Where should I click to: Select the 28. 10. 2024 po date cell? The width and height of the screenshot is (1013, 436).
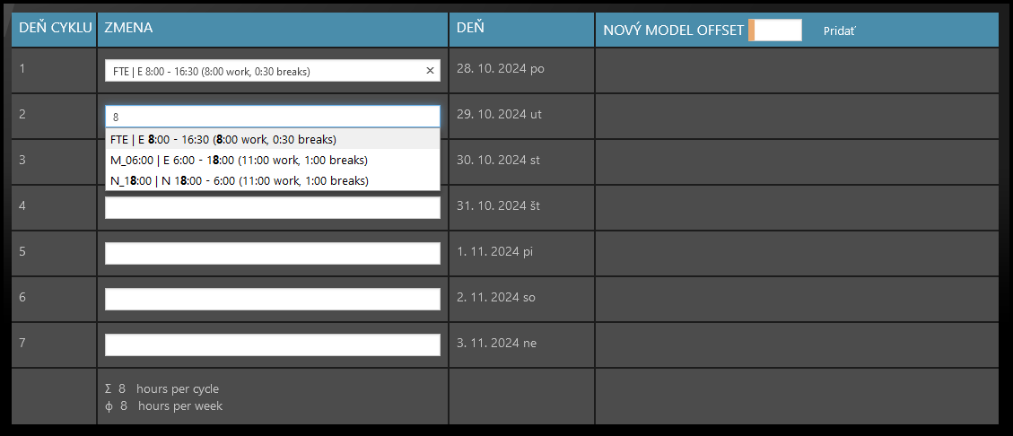(x=501, y=69)
